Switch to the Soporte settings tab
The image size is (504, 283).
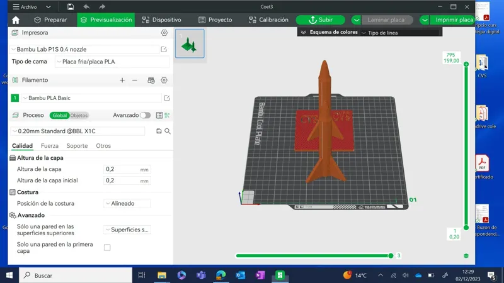tap(77, 146)
